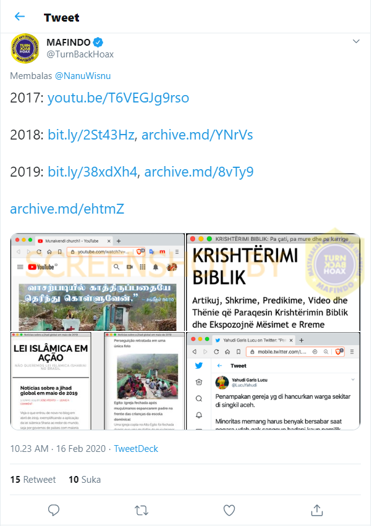Click the verified badge next to MAFINDO
The width and height of the screenshot is (372, 526).
[98, 42]
